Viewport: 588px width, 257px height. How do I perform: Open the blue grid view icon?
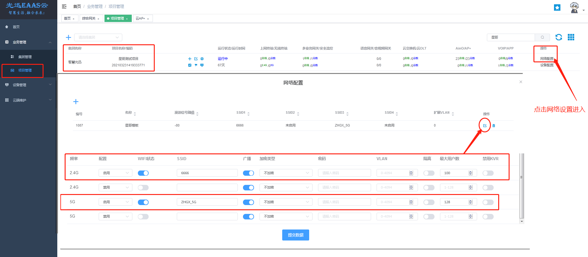point(571,37)
